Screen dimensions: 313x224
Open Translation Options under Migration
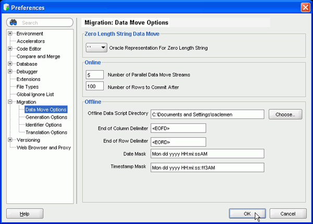pyautogui.click(x=46, y=132)
